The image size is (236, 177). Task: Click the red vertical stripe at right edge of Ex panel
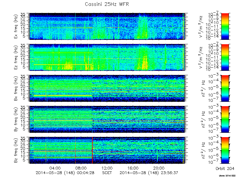pos(183,26)
